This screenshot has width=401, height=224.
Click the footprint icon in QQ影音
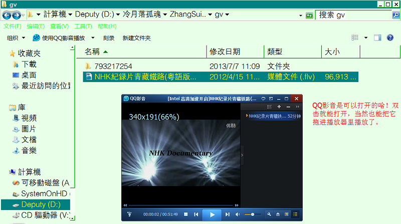click(x=129, y=214)
